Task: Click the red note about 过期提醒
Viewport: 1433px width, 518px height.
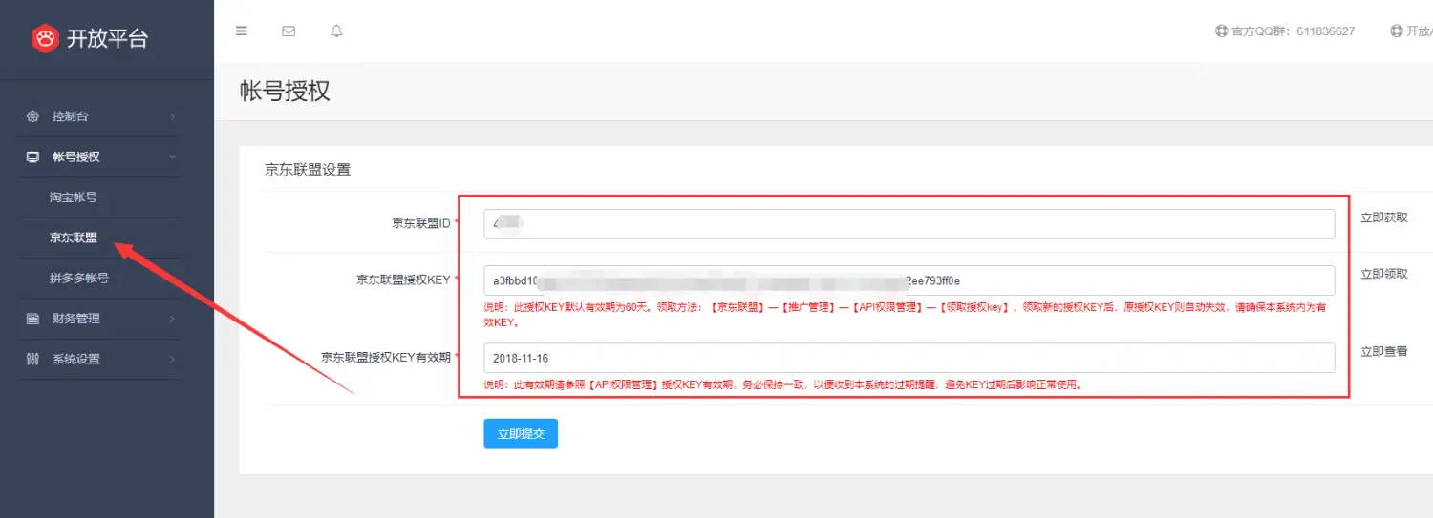Action: pyautogui.click(x=783, y=384)
